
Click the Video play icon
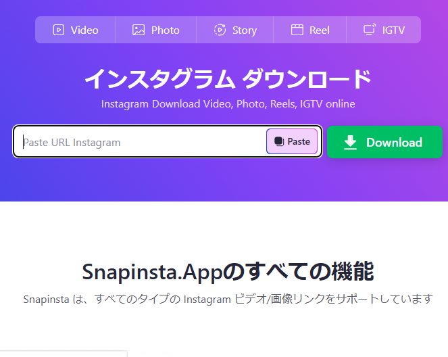[59, 30]
